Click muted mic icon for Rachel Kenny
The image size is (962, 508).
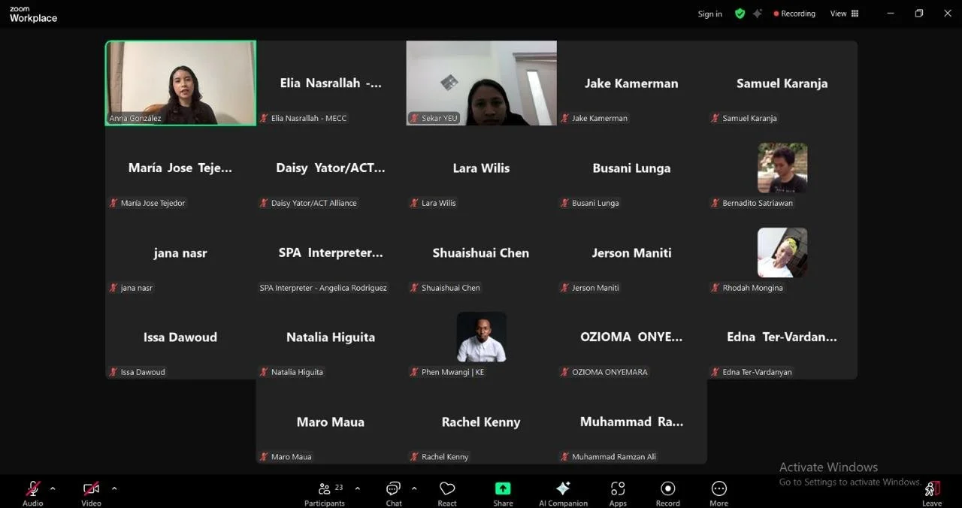tap(414, 457)
